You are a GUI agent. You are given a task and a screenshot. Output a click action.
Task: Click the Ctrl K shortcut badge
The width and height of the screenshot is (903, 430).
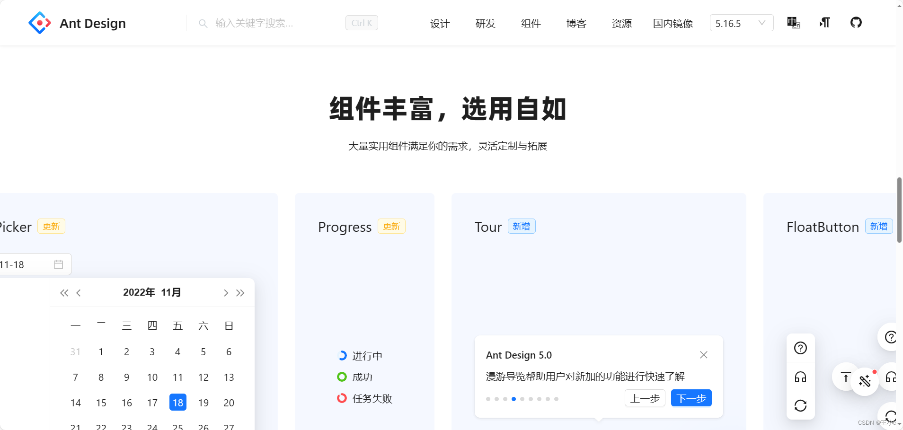point(362,23)
